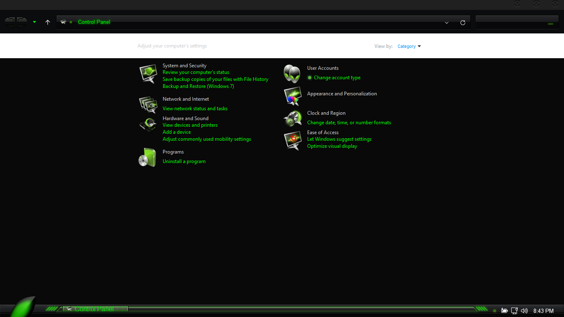Viewport: 564px width, 317px height.
Task: Open the Ease of Access icon
Action: (x=292, y=140)
